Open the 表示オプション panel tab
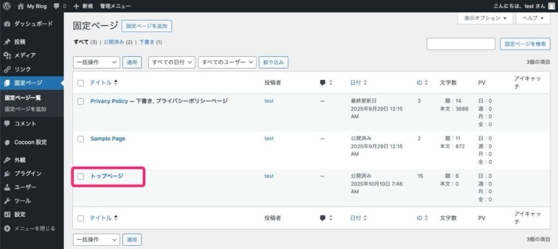Screen dimensions: 558x249 coord(485,18)
